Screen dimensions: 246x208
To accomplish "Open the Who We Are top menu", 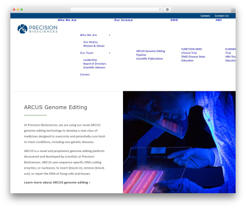I will pyautogui.click(x=67, y=20).
